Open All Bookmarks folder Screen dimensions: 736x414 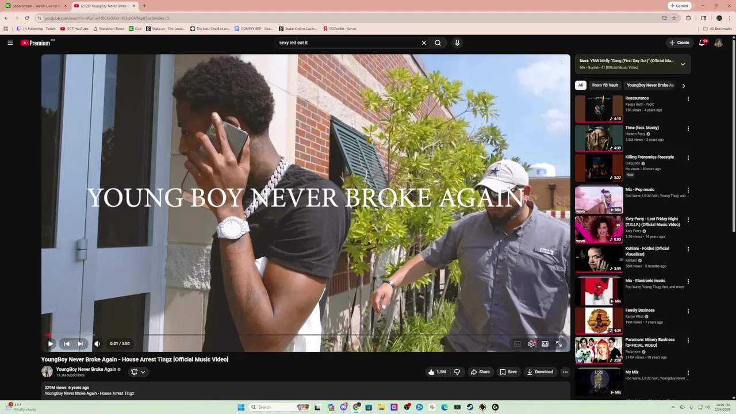718,29
